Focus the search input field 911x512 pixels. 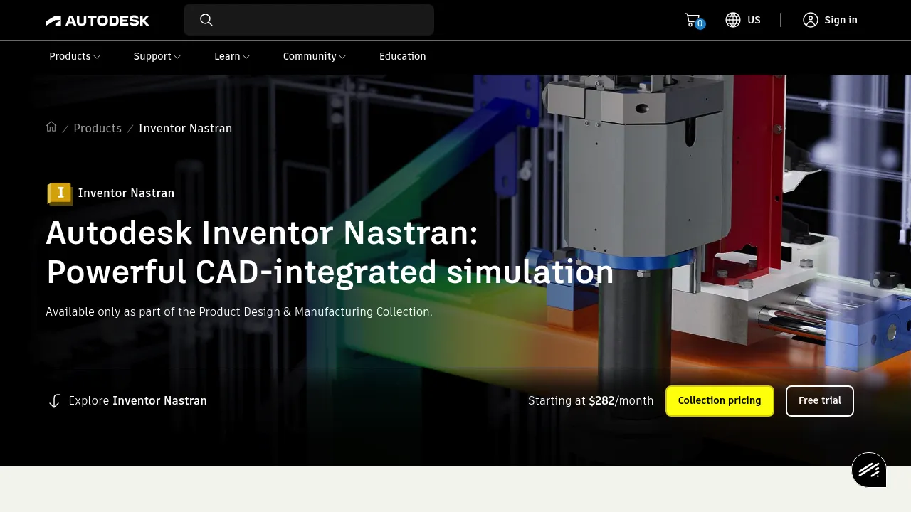click(x=309, y=20)
